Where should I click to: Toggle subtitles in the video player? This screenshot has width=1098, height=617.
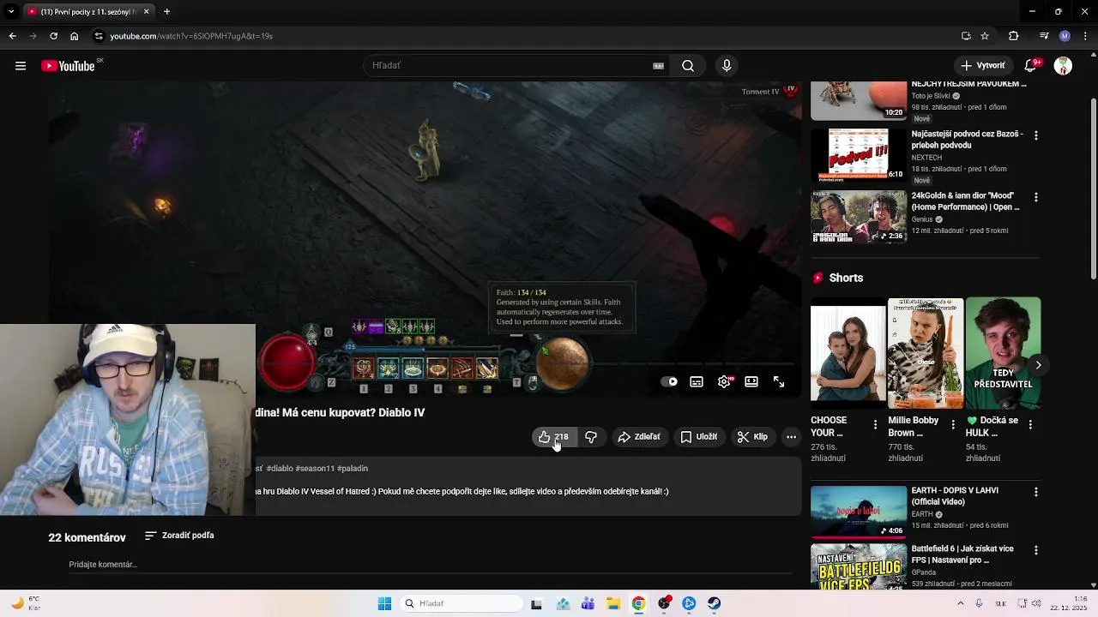point(697,382)
